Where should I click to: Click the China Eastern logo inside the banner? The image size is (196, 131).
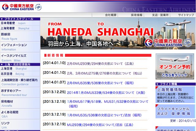coord(164,43)
